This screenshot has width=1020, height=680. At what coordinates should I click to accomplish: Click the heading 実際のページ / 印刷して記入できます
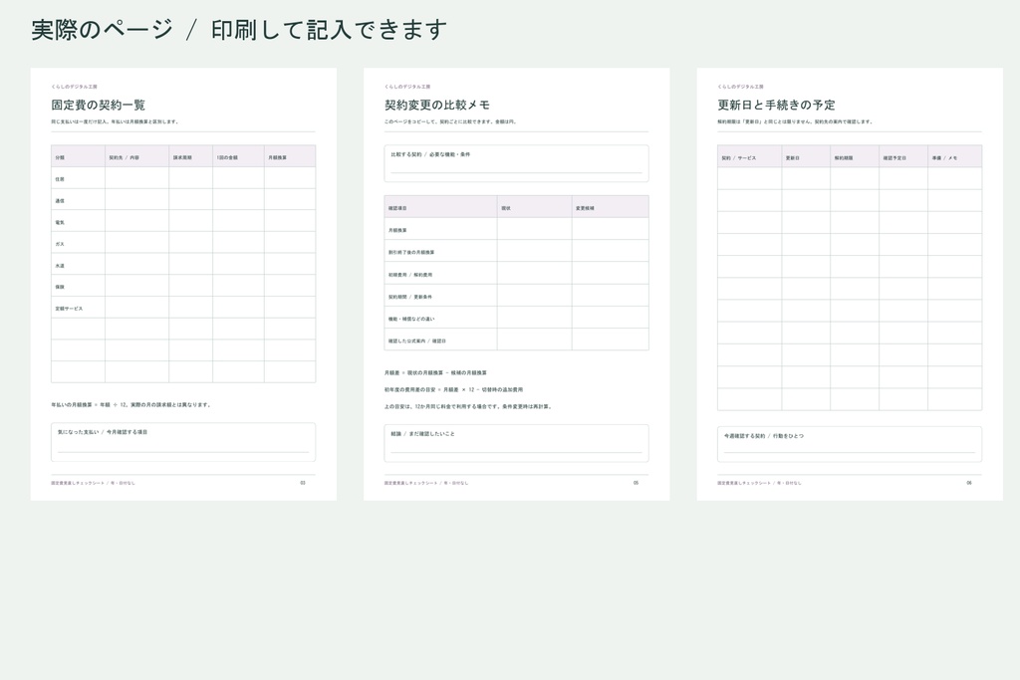pyautogui.click(x=239, y=30)
